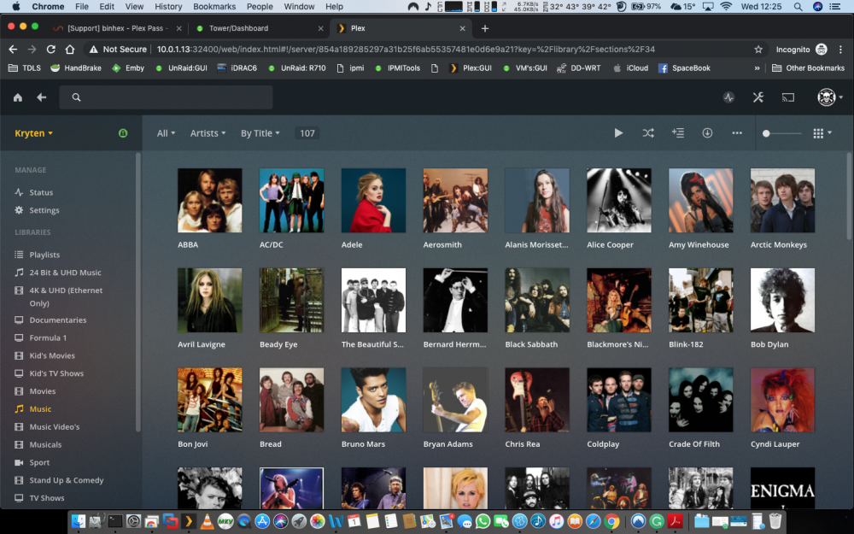Viewport: 854px width, 534px height.
Task: Open the Kid's TV Shows library
Action: 56,373
